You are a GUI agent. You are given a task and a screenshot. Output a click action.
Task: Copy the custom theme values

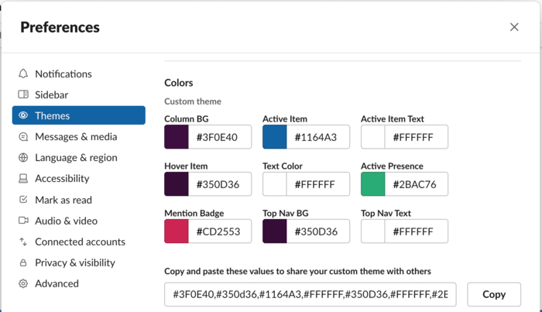[x=494, y=294]
